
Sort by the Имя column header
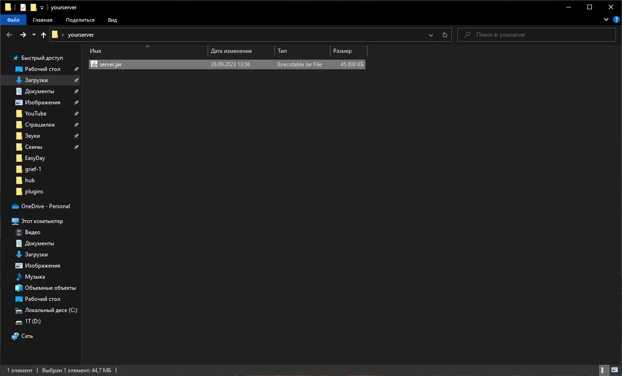click(148, 51)
